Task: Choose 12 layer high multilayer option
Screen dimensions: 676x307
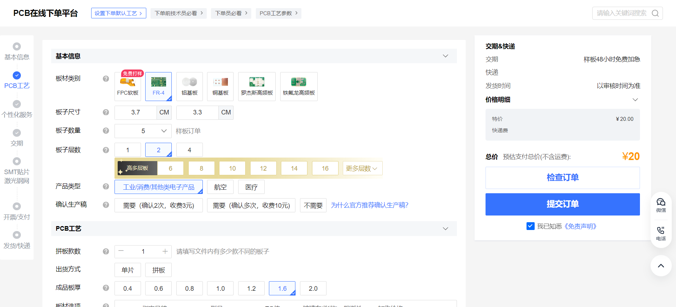Action: coord(263,168)
